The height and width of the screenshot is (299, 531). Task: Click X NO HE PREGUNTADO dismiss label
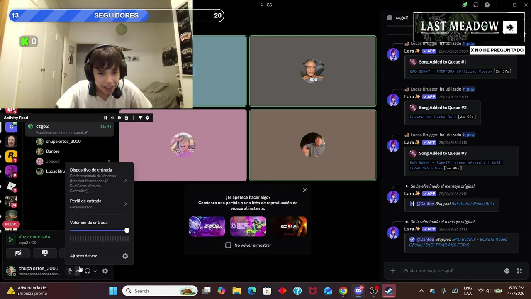pyautogui.click(x=497, y=50)
